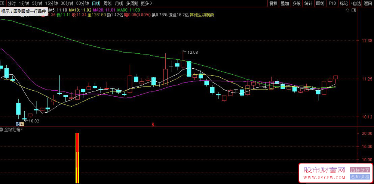Select the 5分钟 period
Viewport: 374px width, 184px height.
point(37,3)
